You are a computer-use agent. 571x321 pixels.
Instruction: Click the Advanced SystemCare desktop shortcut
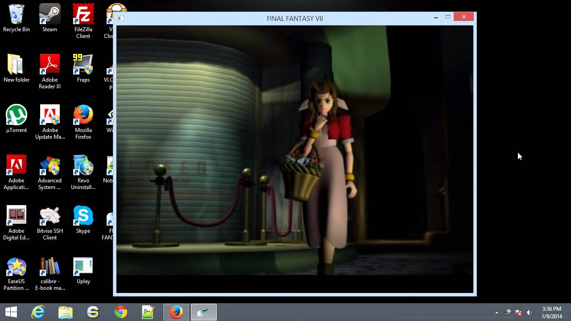point(50,173)
